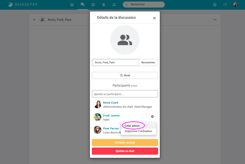Viewport: 245px width, 164px height.
Task: Click the Ajouter un participant field
Action: 125,94
